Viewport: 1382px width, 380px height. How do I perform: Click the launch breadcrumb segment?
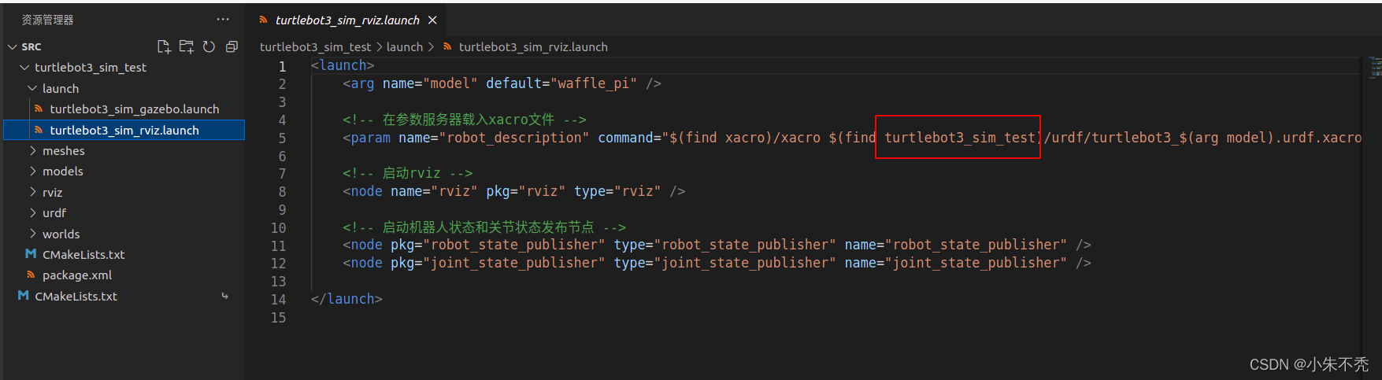point(405,47)
